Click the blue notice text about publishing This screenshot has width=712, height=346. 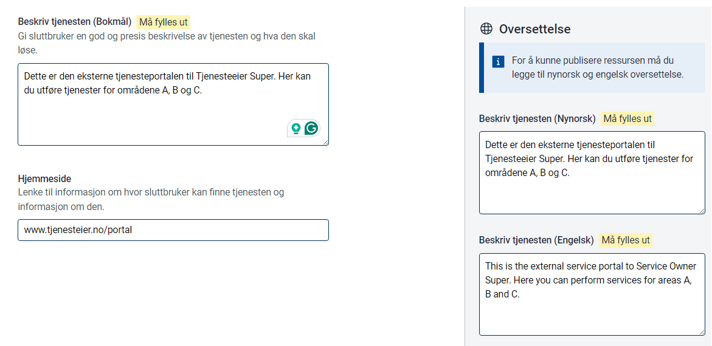tap(599, 68)
